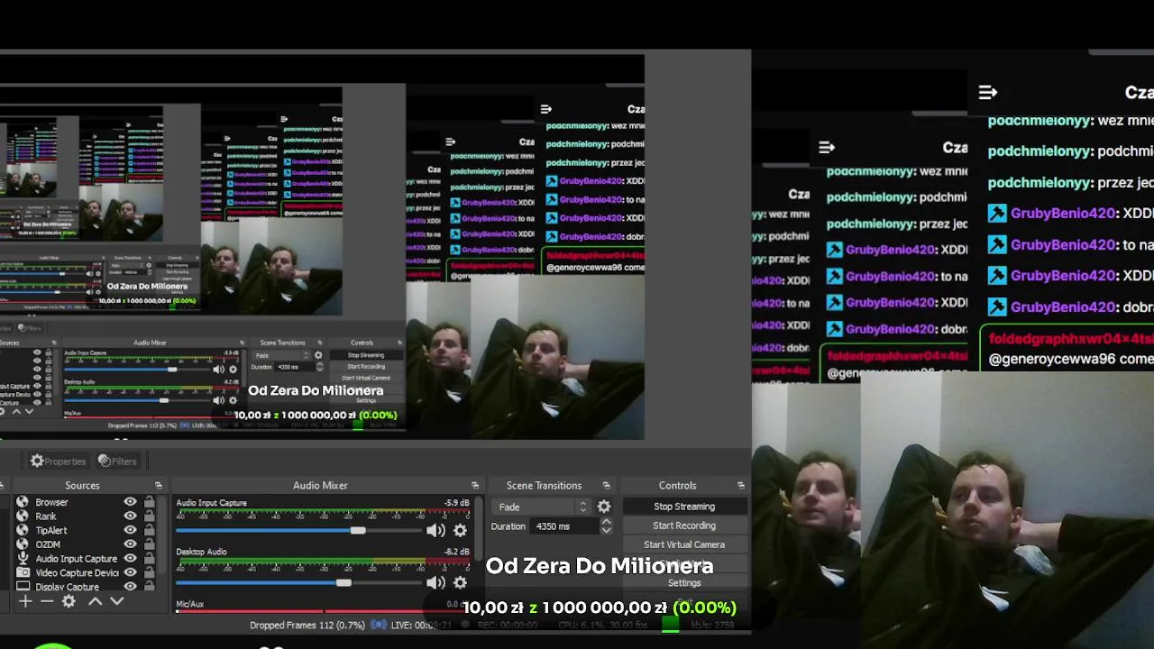Click the OZDM source globe icon
This screenshot has height=649, width=1154.
point(23,544)
